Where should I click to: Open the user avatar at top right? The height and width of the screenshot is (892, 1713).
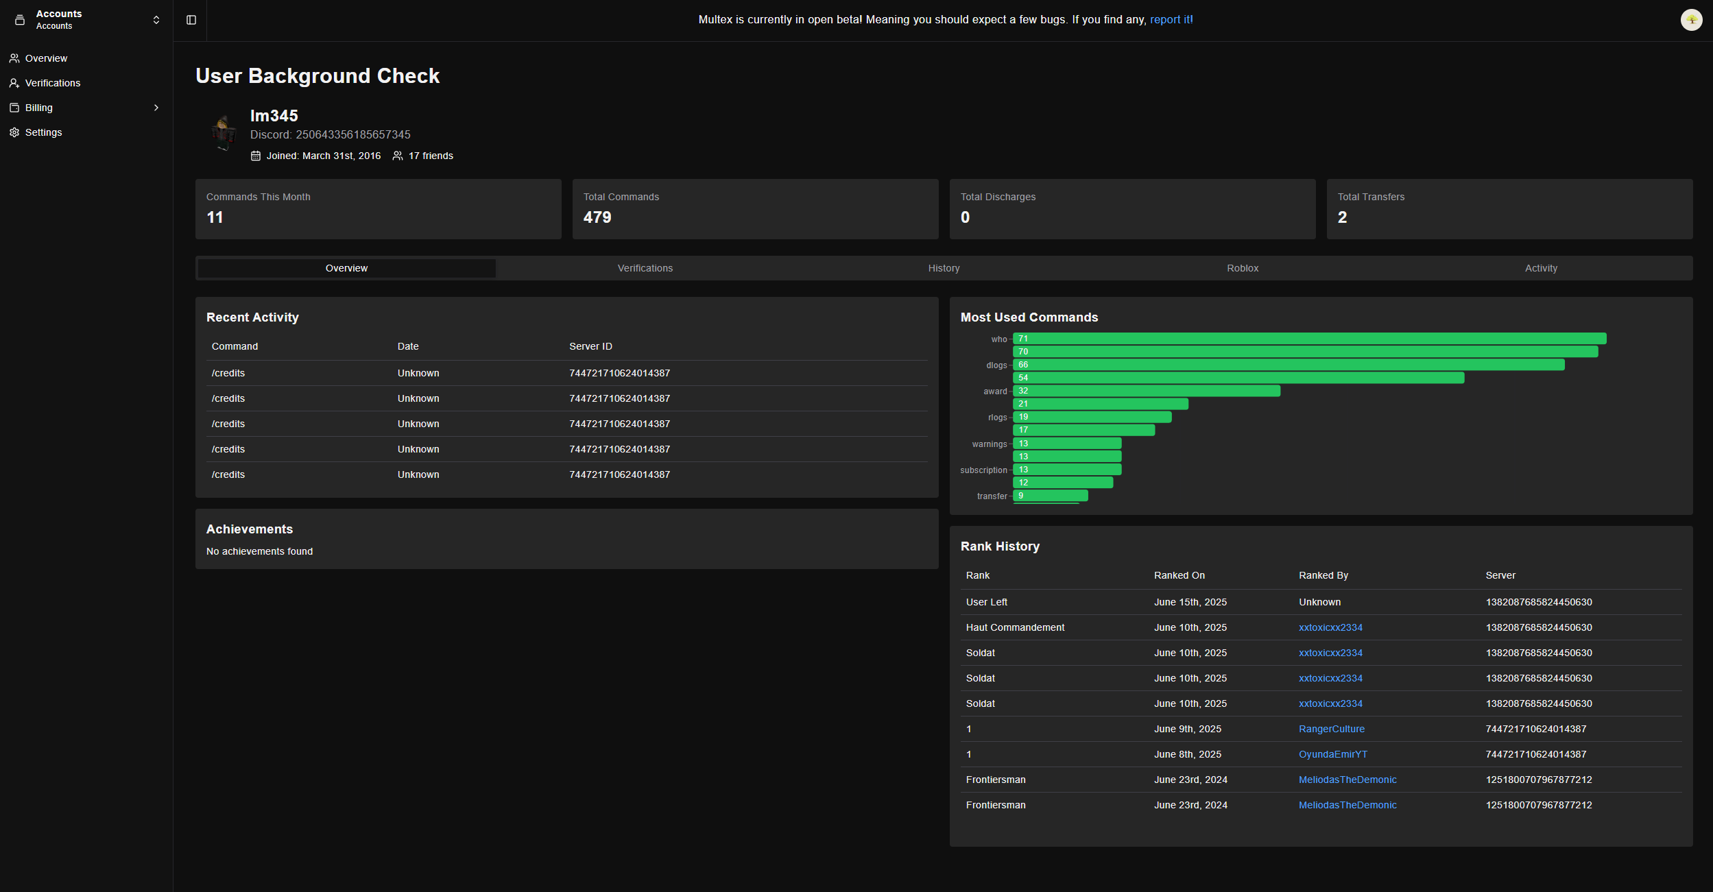1691,20
